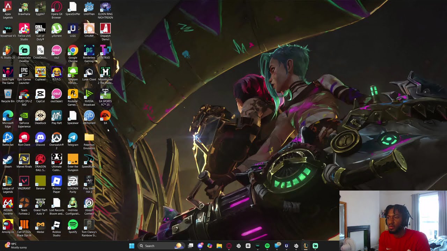
Task: Select the Banana desktop icon
Action: point(40,183)
